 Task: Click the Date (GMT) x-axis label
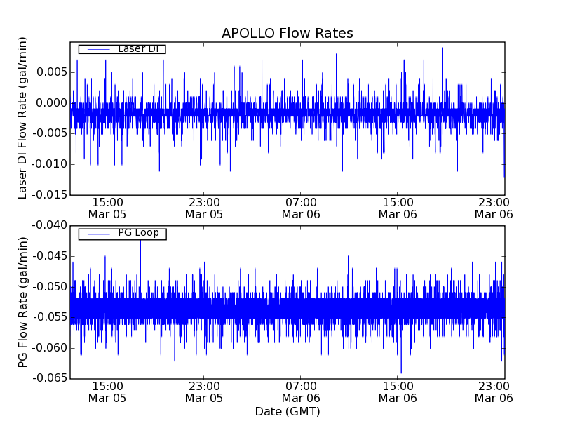(x=287, y=411)
